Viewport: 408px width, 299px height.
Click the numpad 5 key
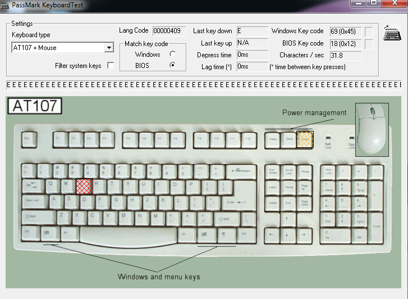[343, 203]
